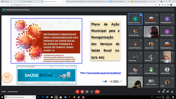Screen dimensions: 176x99
Task: Open the taskbar clock and date
Action: [x=168, y=97]
